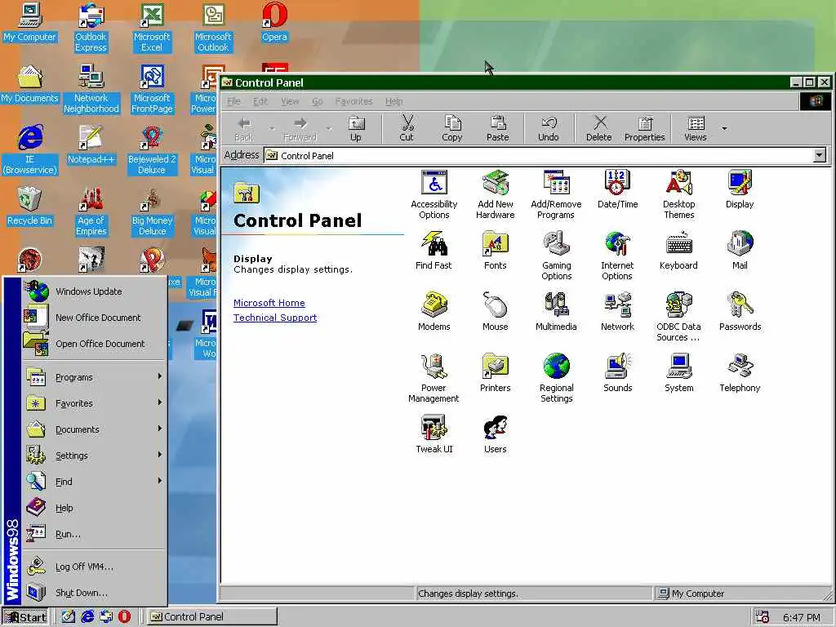The image size is (836, 627).
Task: Open the File menu
Action: click(234, 101)
